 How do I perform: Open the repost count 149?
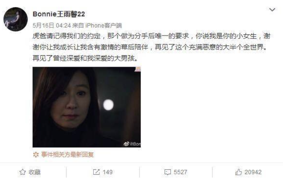[x=107, y=172]
